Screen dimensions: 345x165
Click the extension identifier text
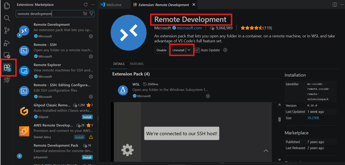click(318, 91)
